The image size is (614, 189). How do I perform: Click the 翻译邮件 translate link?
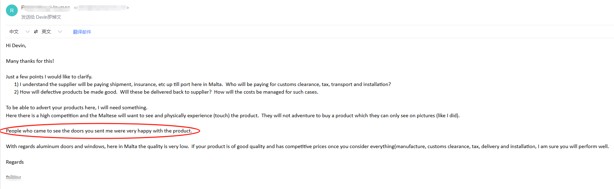(x=82, y=32)
